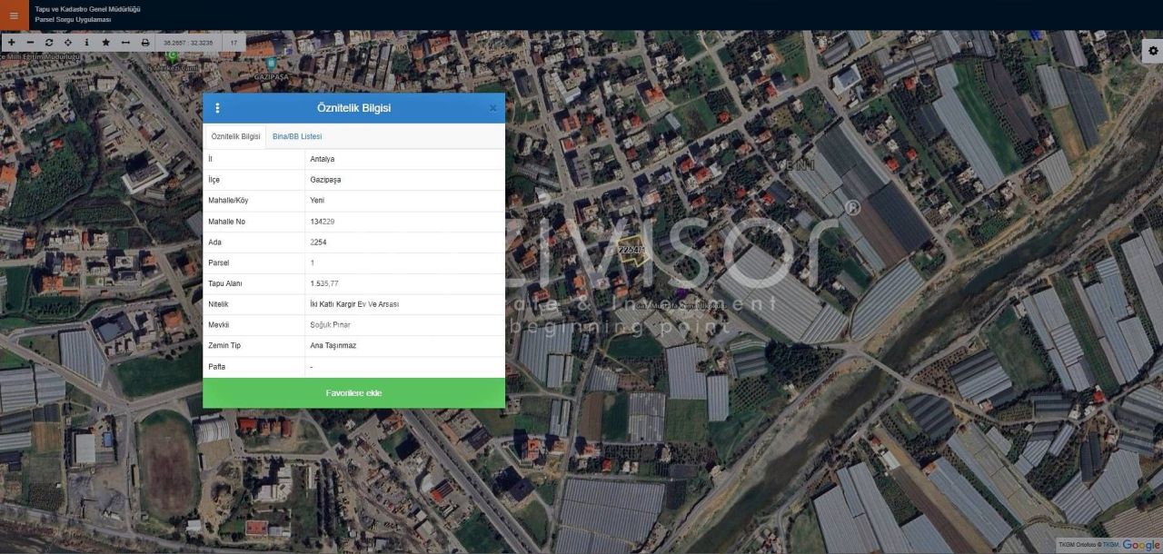Select the info query tool

tap(87, 43)
